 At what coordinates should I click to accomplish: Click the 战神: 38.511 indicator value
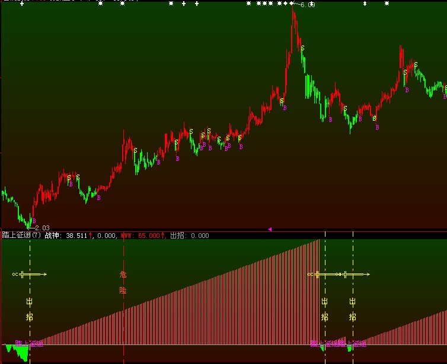click(69, 236)
